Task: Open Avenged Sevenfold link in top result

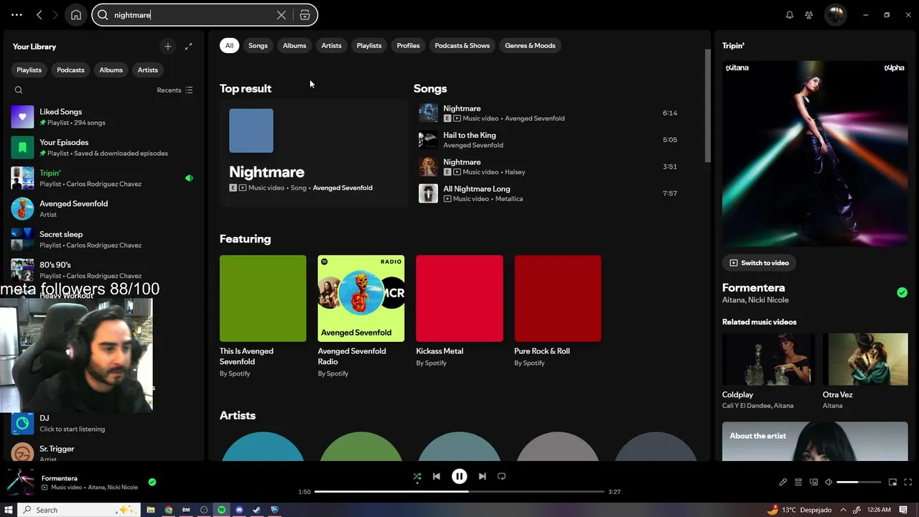Action: point(342,187)
